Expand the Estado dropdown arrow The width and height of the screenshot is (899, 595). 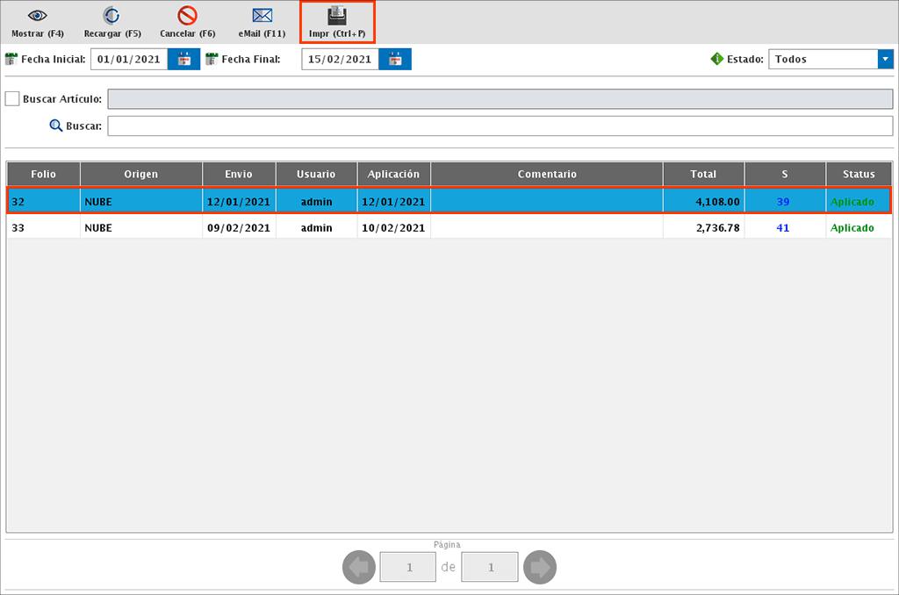884,60
